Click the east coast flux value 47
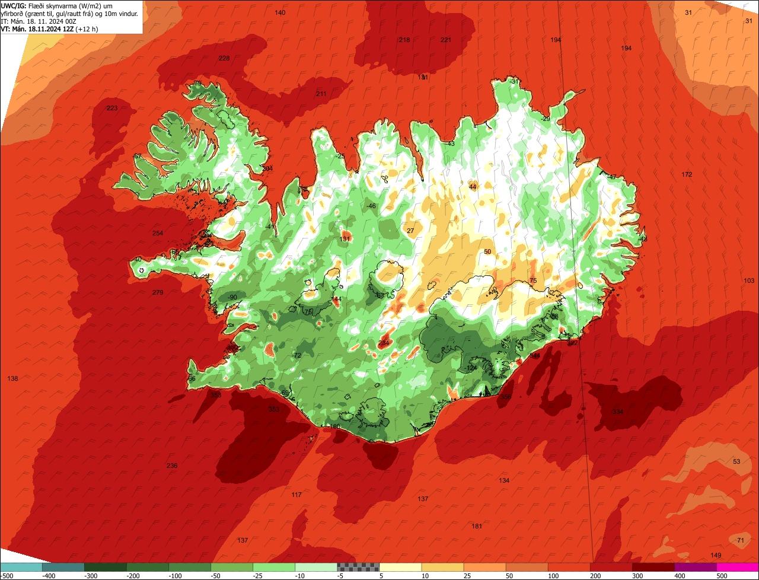 point(613,177)
